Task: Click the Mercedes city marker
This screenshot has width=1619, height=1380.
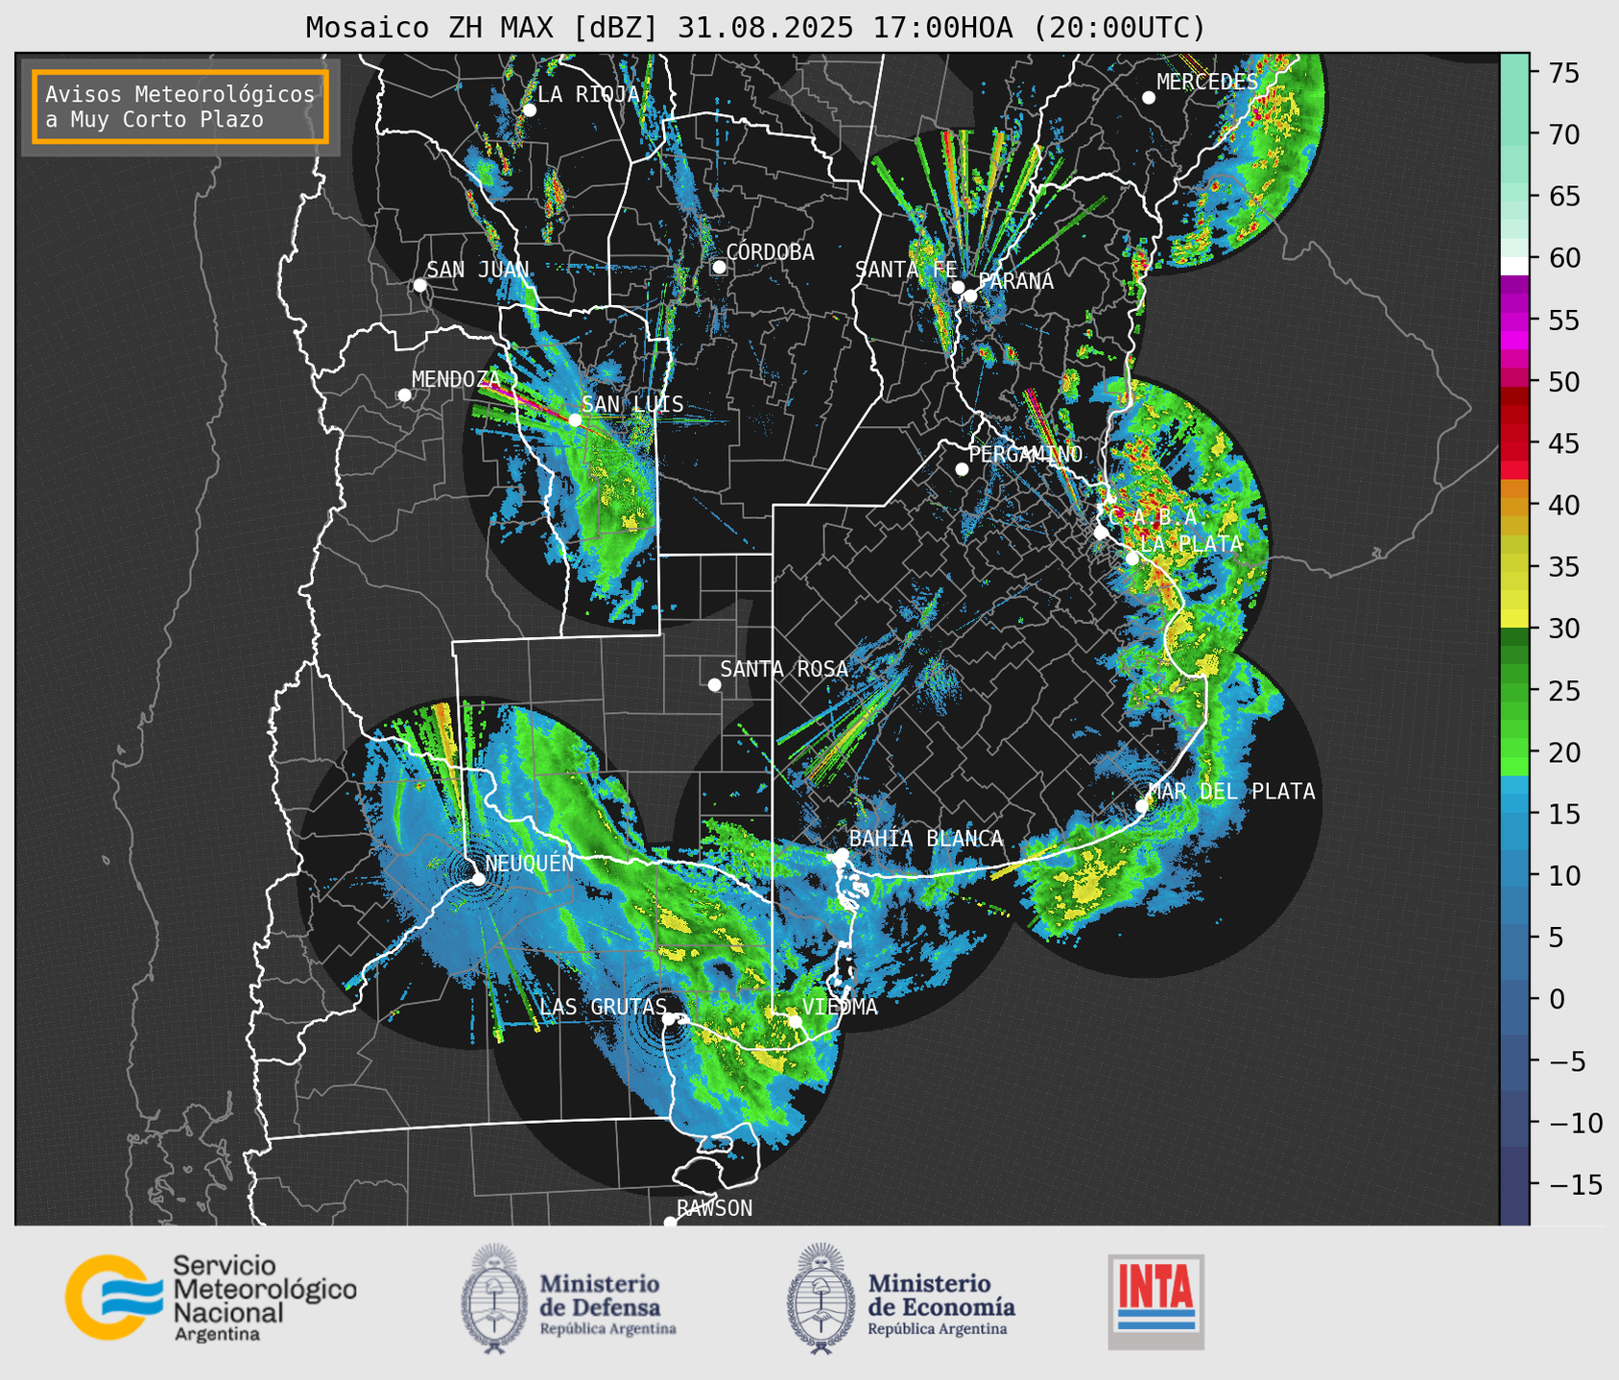Action: coord(1149,98)
